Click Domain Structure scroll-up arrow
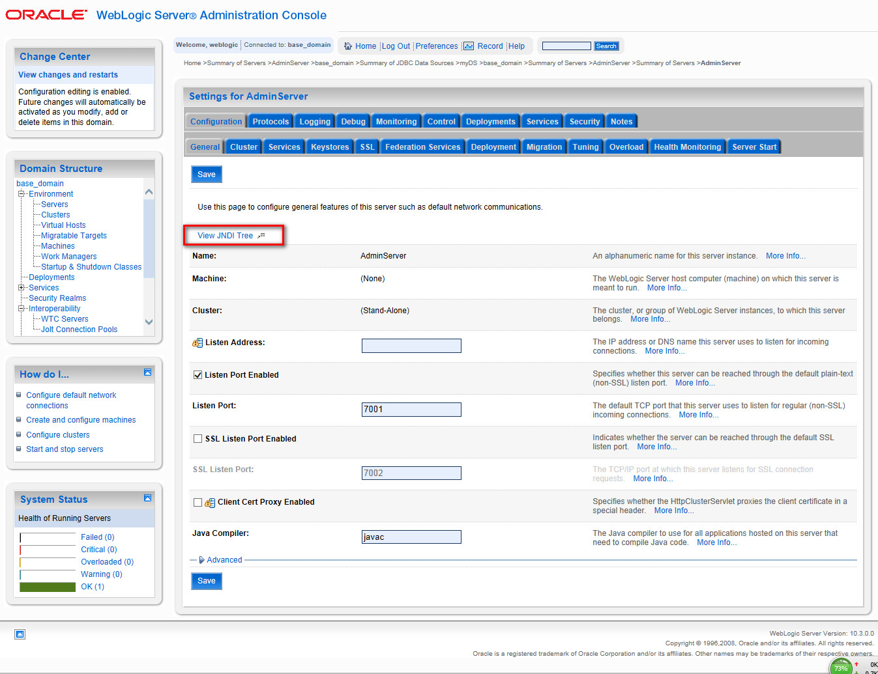The width and height of the screenshot is (878, 674). [149, 192]
